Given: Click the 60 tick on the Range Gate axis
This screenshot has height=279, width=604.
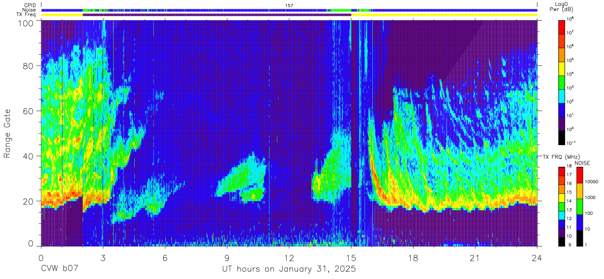Looking at the screenshot, I should coord(29,111).
